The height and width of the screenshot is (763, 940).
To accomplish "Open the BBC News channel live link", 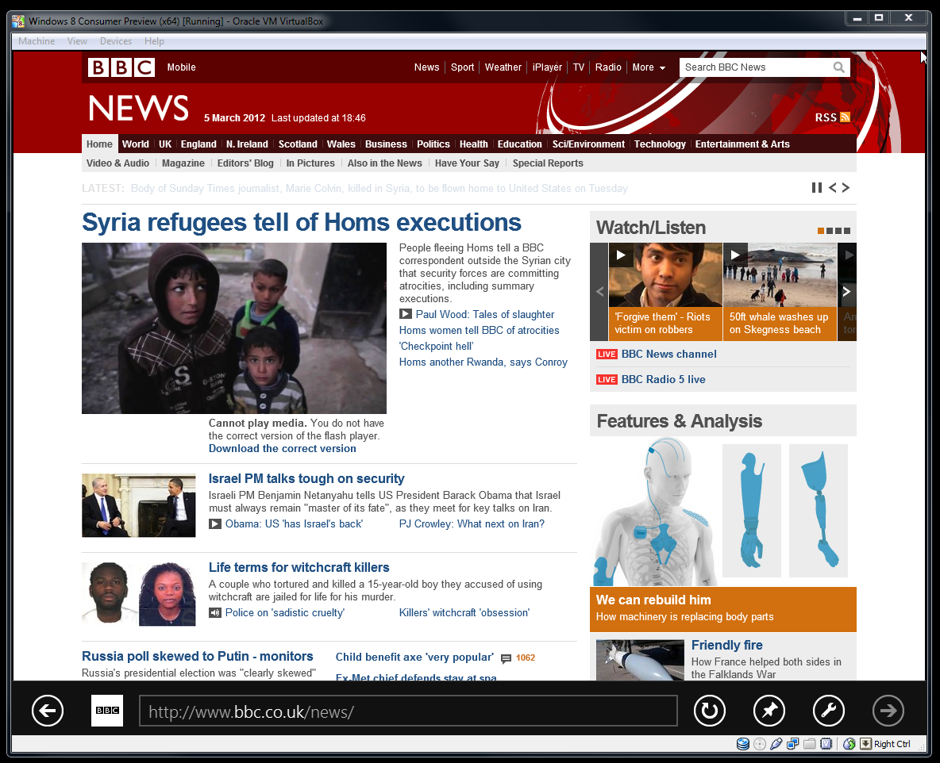I will coord(669,354).
